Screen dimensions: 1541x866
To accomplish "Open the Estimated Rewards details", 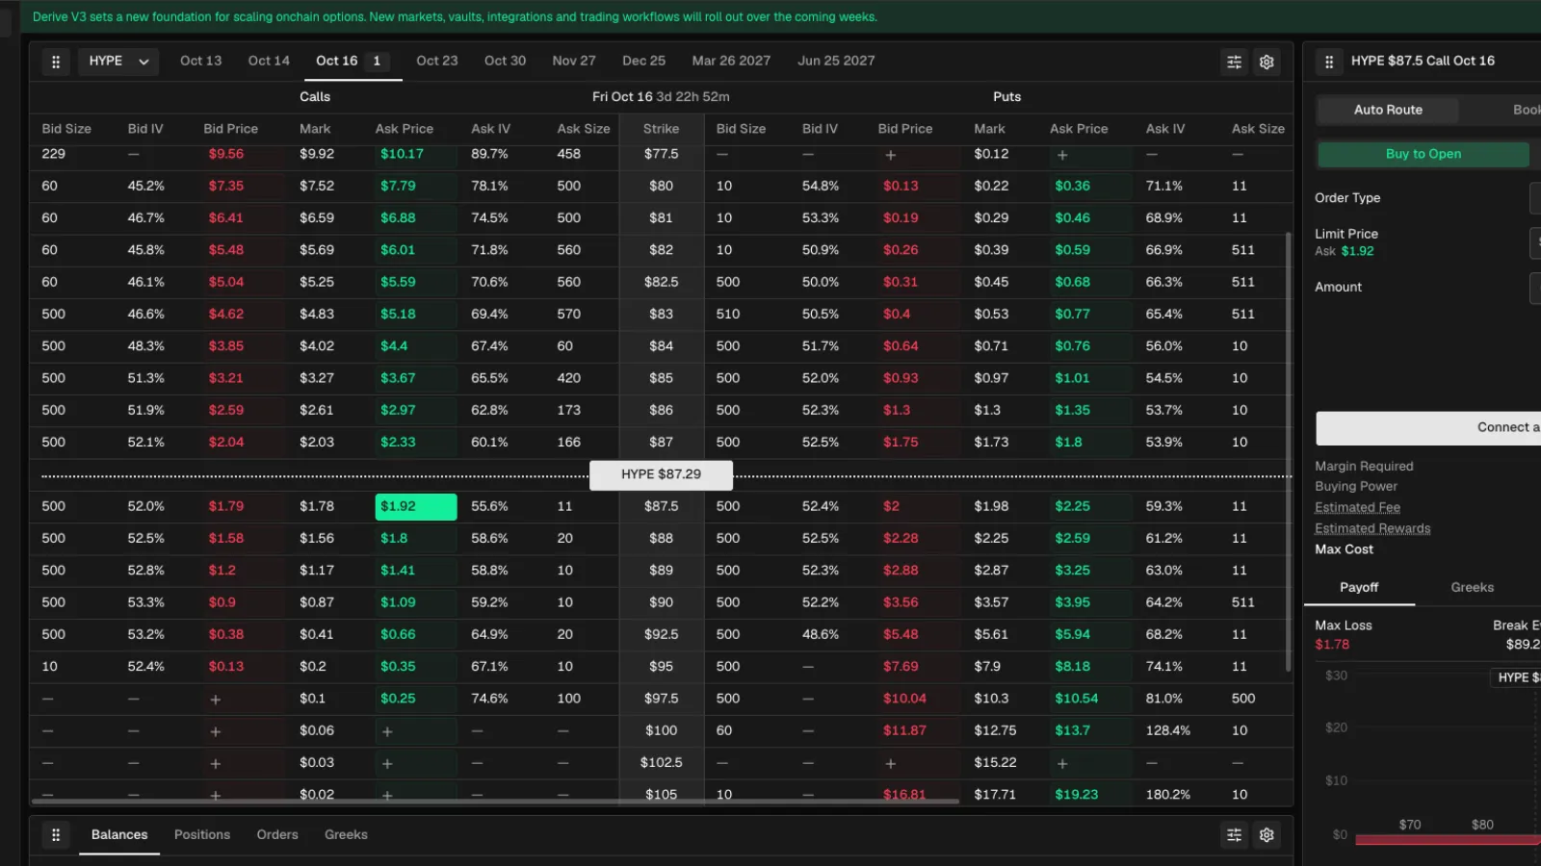I will pos(1372,529).
